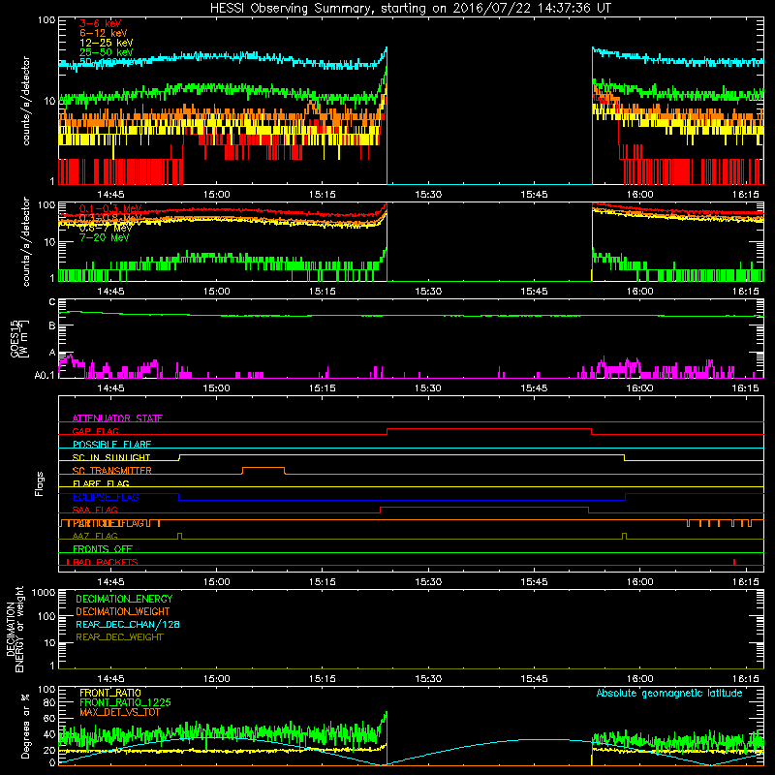Click the 'Flags' vertical axis title
This screenshot has height=775, width=775.
(x=40, y=483)
